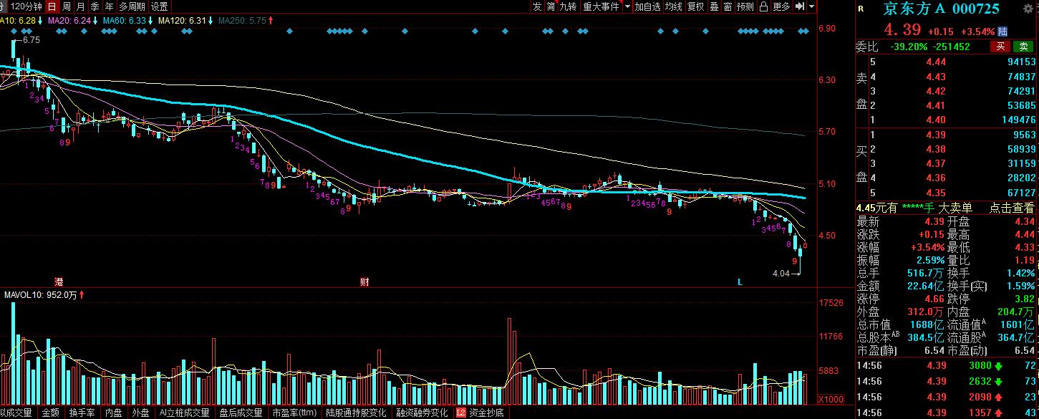
Task: Select the 换手率 indicator tab
Action: tap(82, 413)
